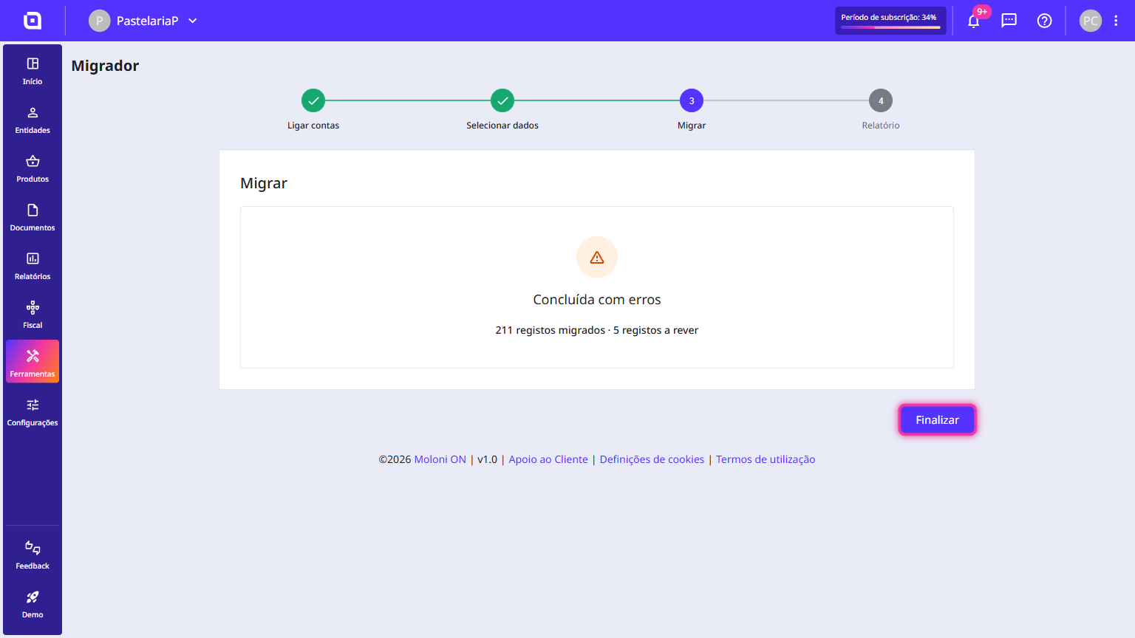Open notifications bell icon
This screenshot has height=638, width=1135.
974,21
